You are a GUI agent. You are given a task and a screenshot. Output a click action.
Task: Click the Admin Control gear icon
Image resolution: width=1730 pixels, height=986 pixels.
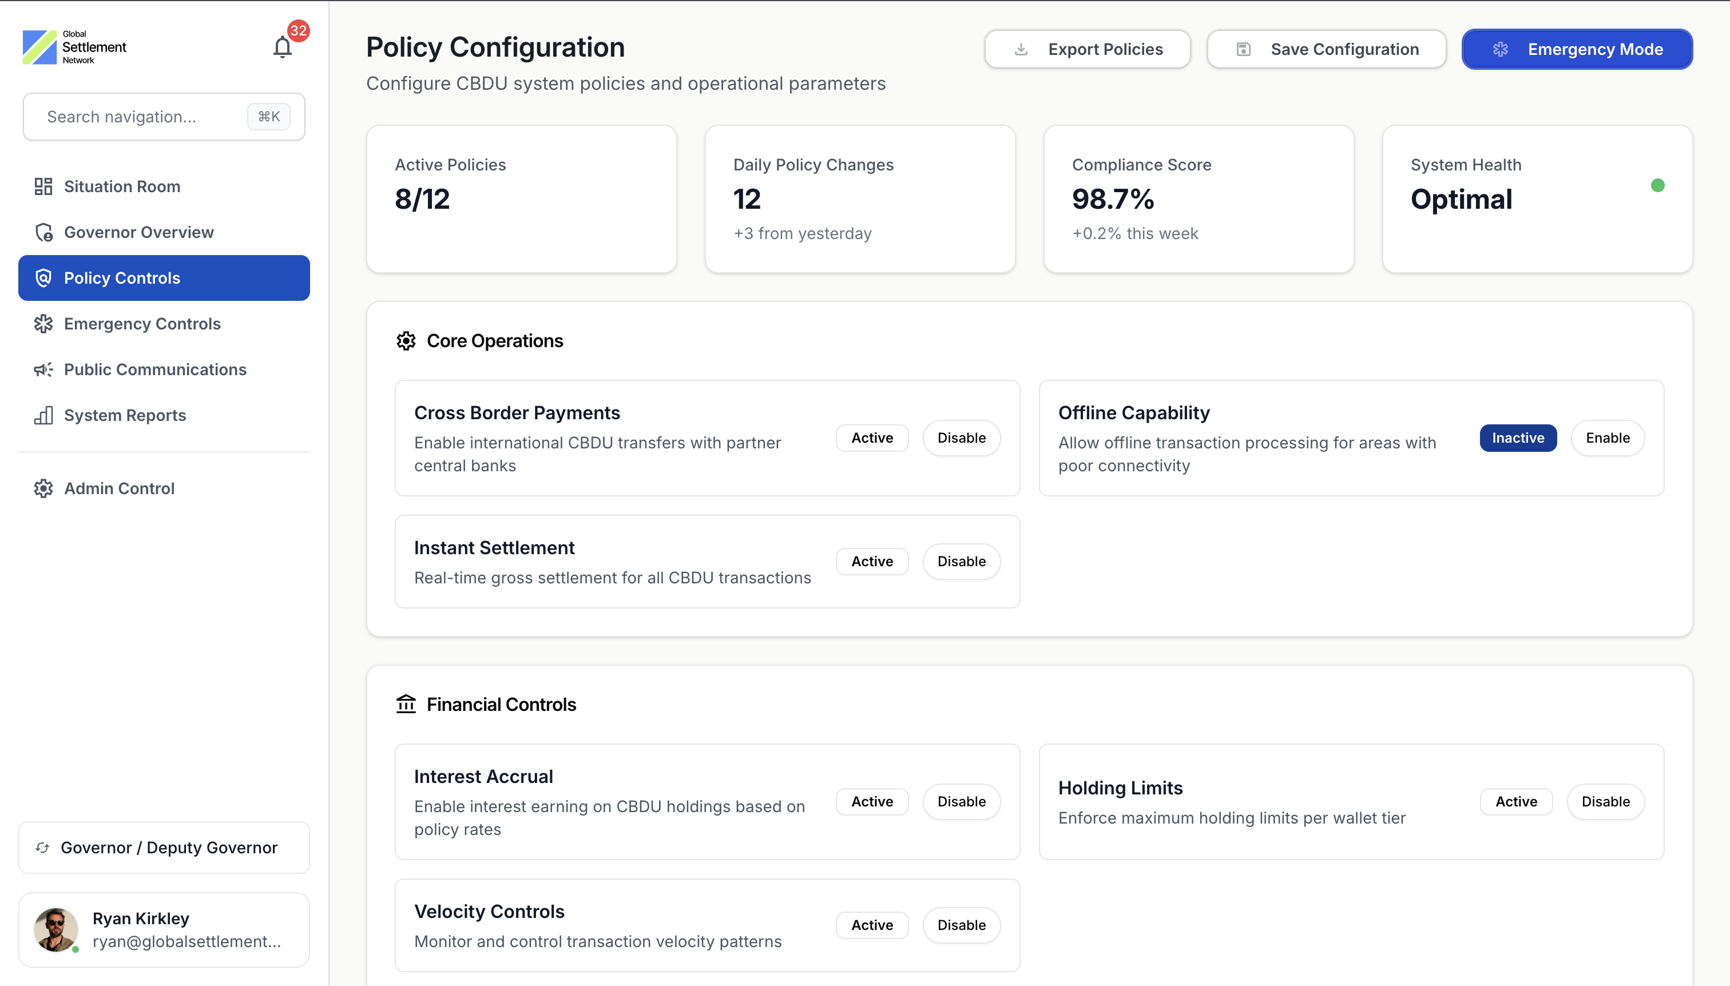coord(43,488)
